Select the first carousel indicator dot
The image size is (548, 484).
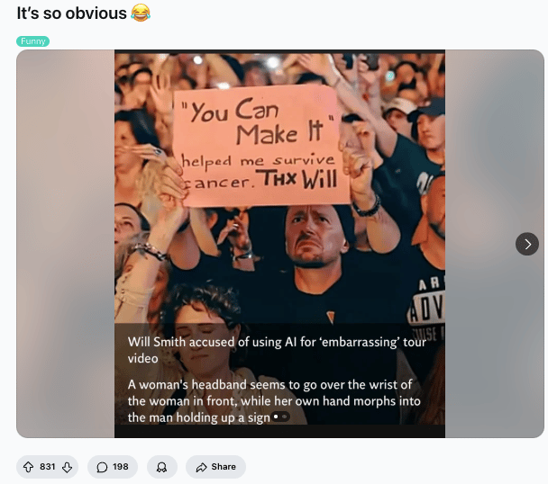pos(276,417)
